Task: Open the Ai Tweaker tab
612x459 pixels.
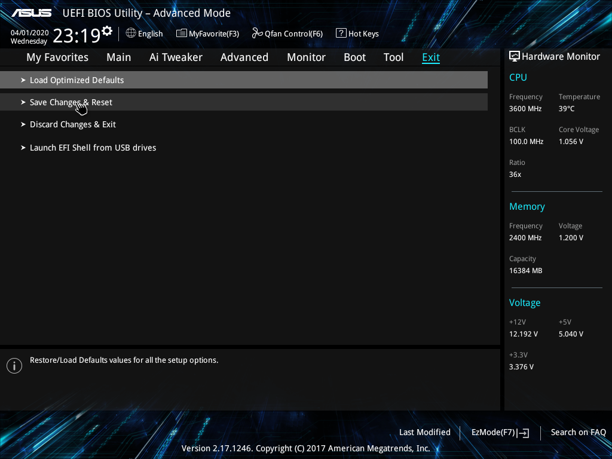Action: pyautogui.click(x=176, y=57)
